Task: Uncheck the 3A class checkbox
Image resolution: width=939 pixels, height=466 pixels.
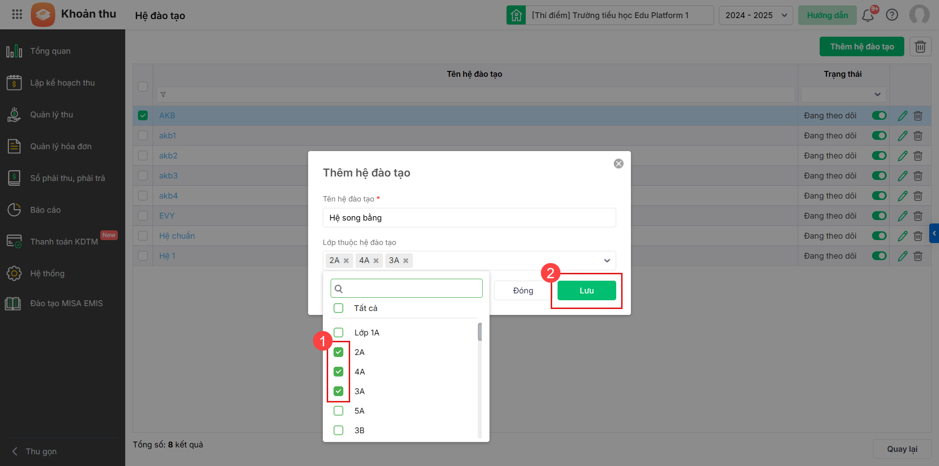Action: click(x=338, y=391)
